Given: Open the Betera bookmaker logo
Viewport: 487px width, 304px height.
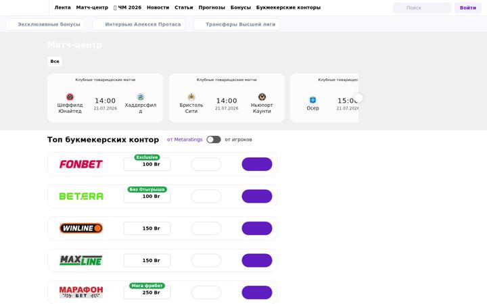Looking at the screenshot, I should [80, 197].
